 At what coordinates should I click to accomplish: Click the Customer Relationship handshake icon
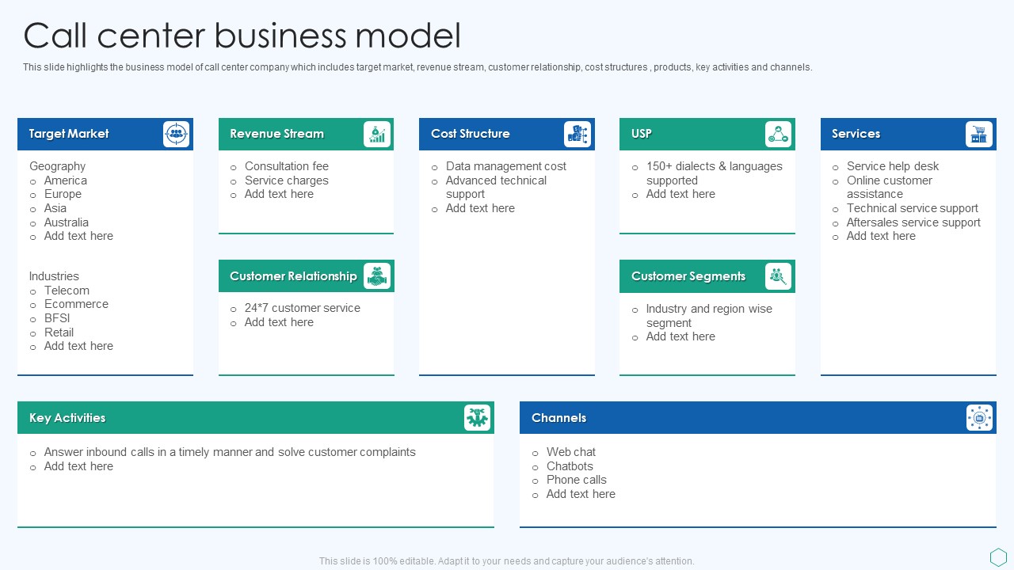click(377, 276)
